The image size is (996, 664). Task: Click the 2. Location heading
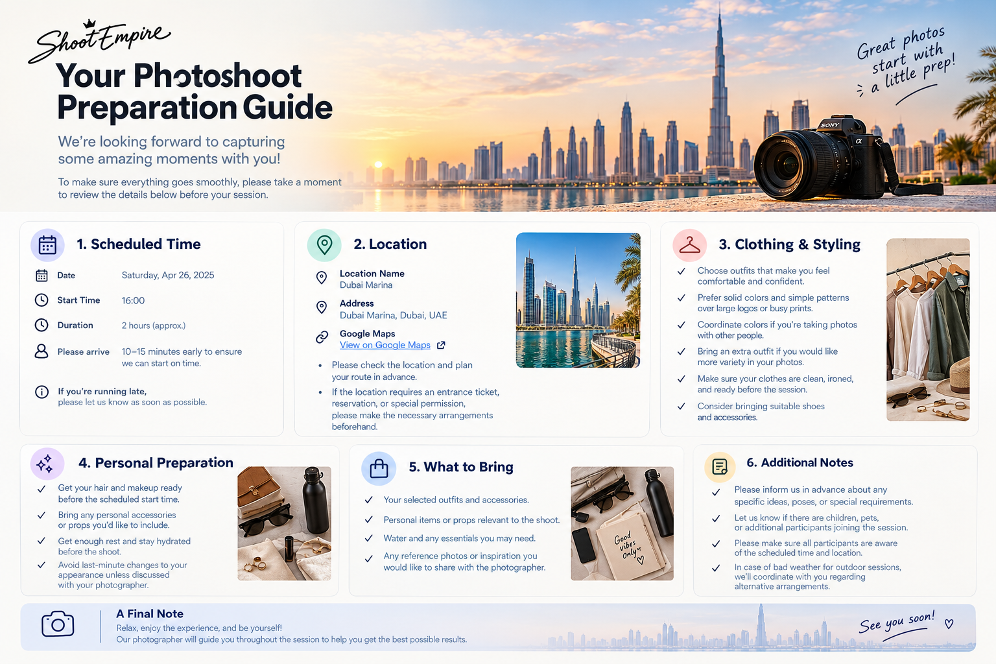point(390,244)
